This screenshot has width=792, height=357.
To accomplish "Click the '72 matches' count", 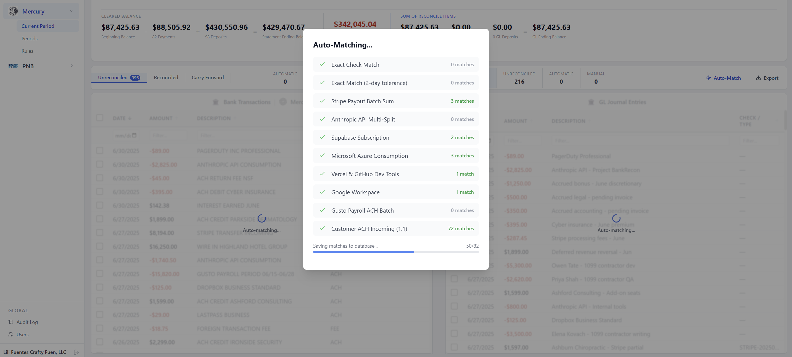I will (x=461, y=228).
